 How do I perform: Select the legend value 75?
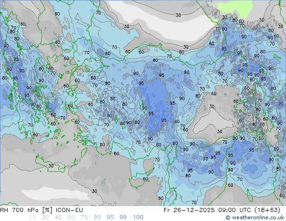pos(84,217)
